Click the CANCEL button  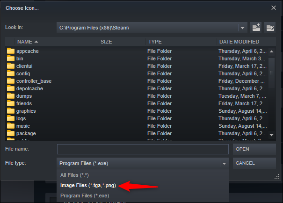pos(254,163)
